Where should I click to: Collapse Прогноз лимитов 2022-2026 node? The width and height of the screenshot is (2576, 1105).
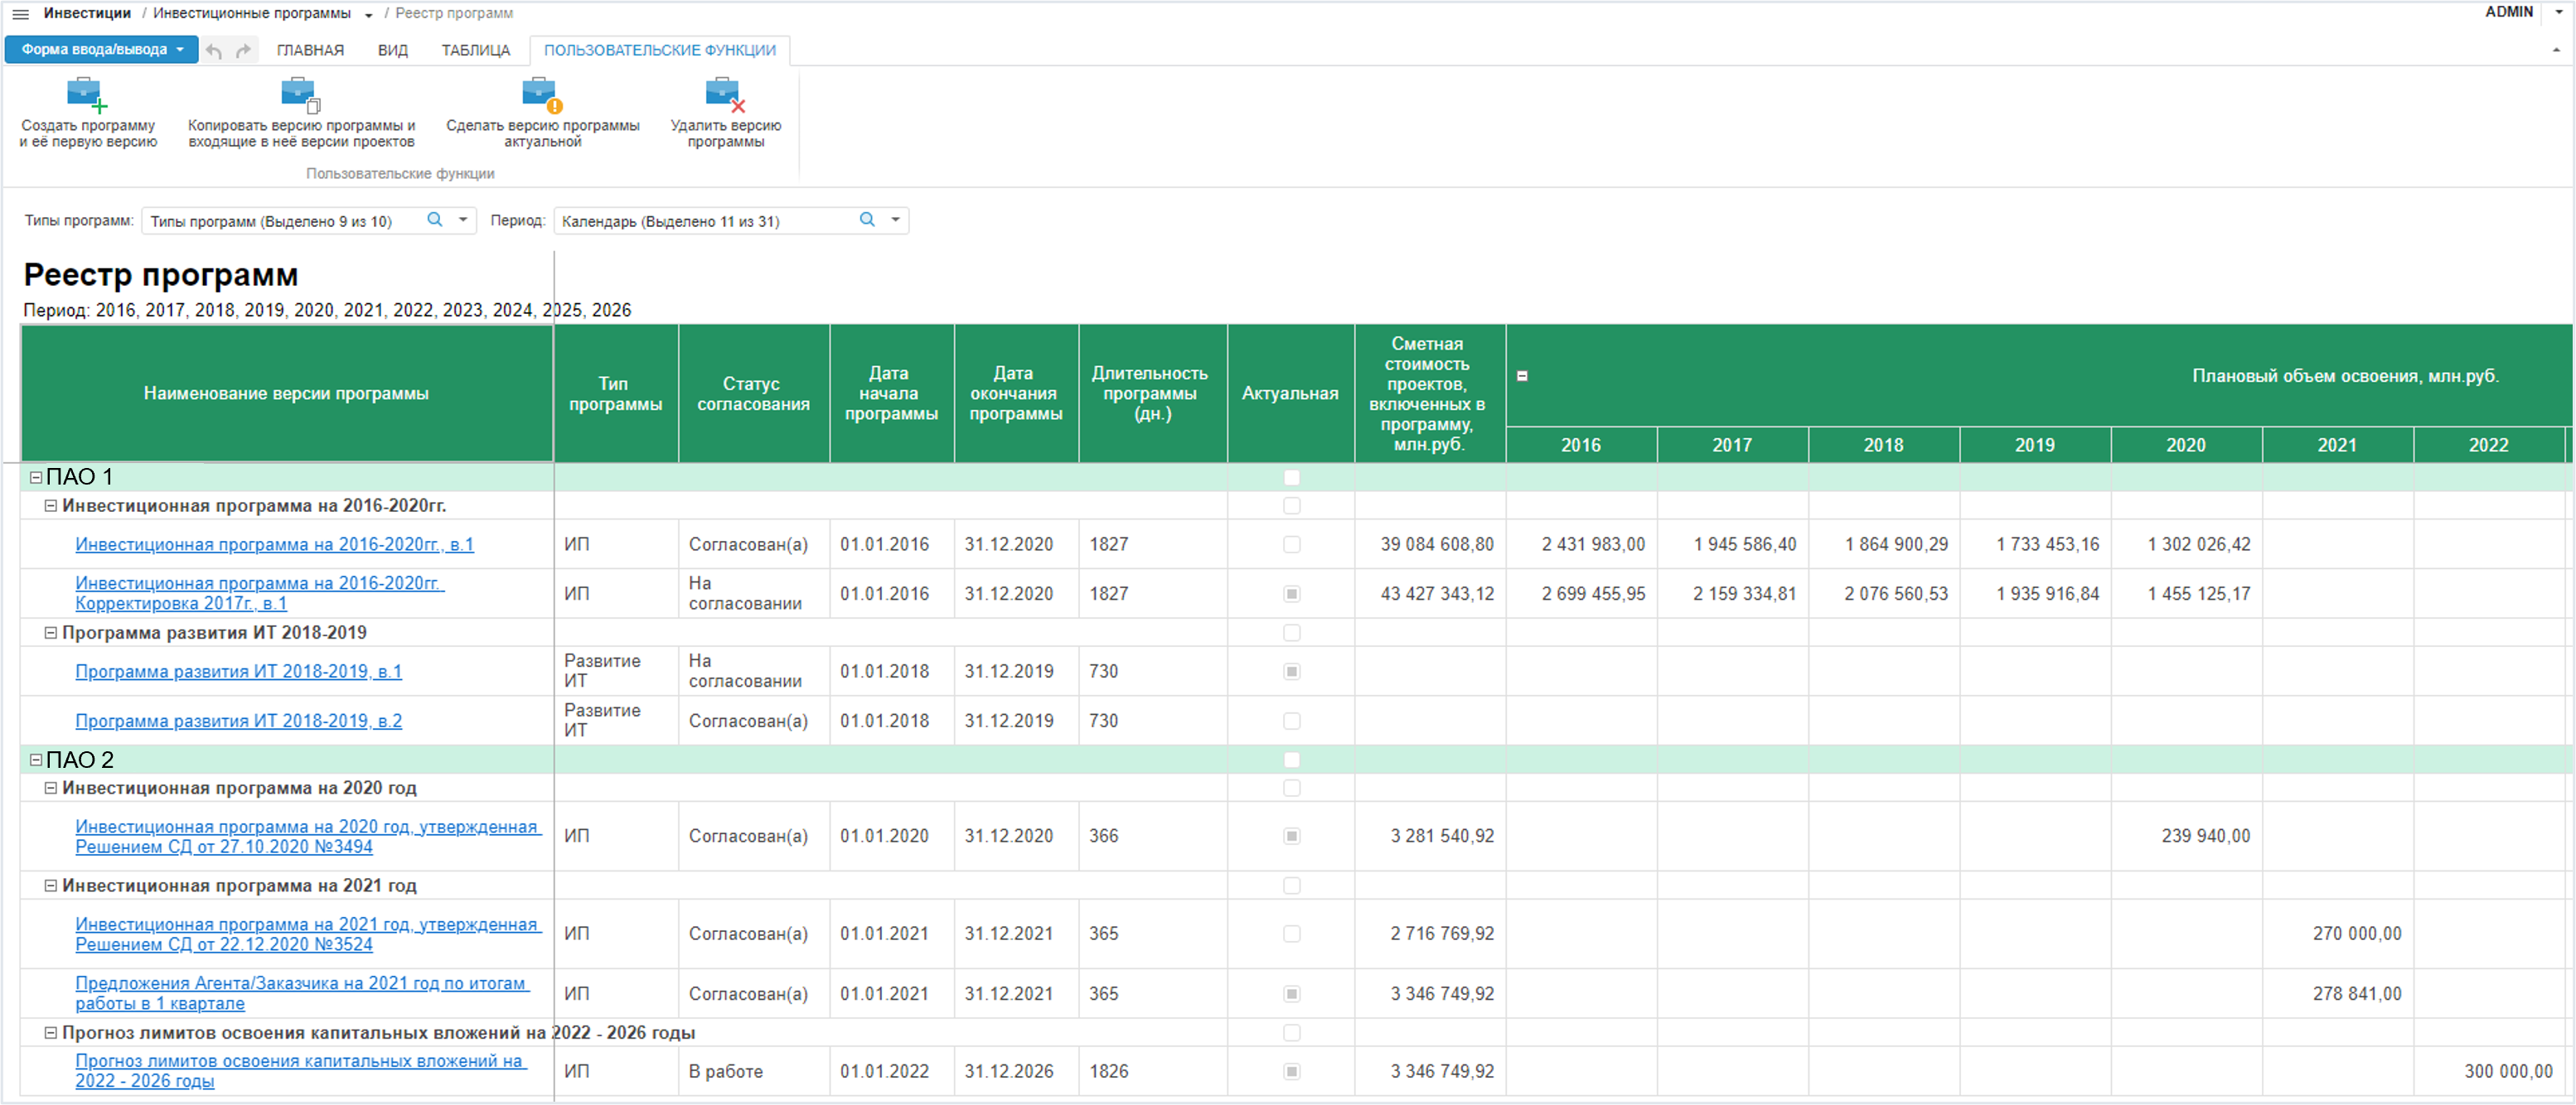[x=51, y=1033]
